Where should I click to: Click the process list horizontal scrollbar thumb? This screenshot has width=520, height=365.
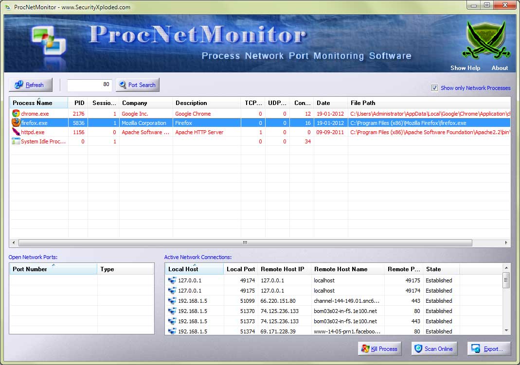coord(245,243)
